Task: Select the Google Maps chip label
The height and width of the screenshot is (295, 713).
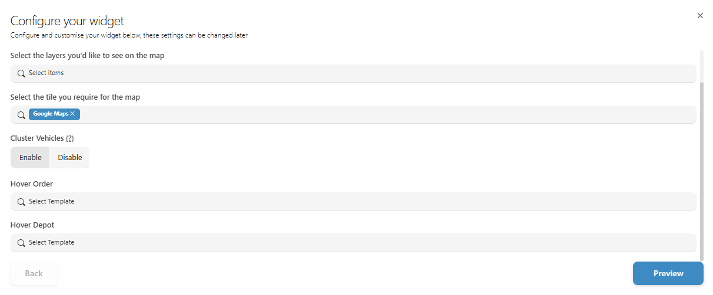Action: click(x=51, y=114)
